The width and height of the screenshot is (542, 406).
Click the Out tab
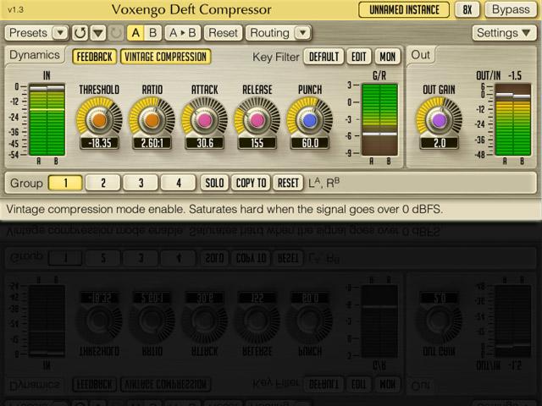[x=420, y=55]
